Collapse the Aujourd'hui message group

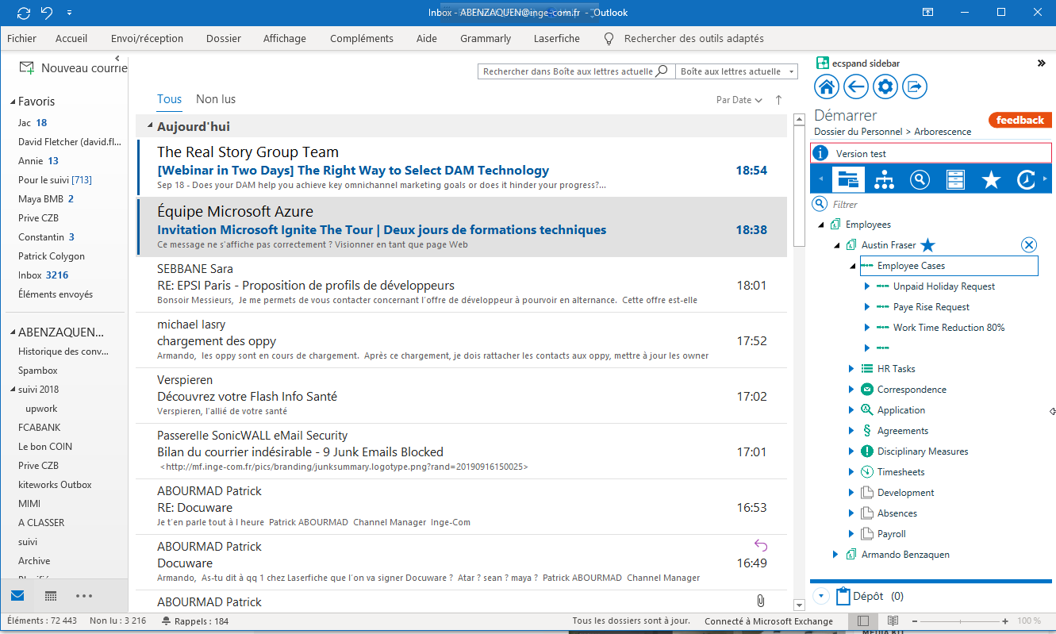point(148,126)
